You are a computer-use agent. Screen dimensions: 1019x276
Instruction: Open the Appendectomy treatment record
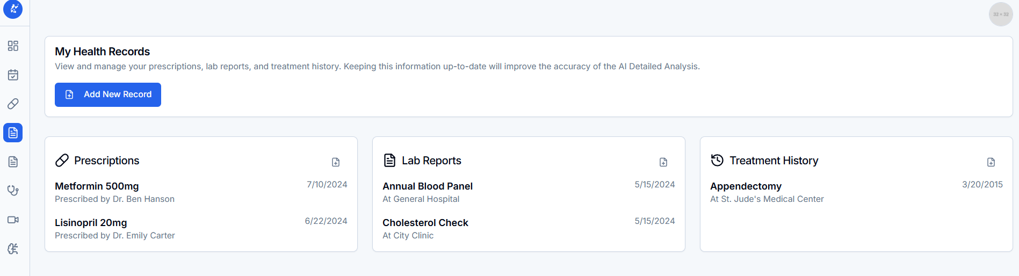[746, 186]
